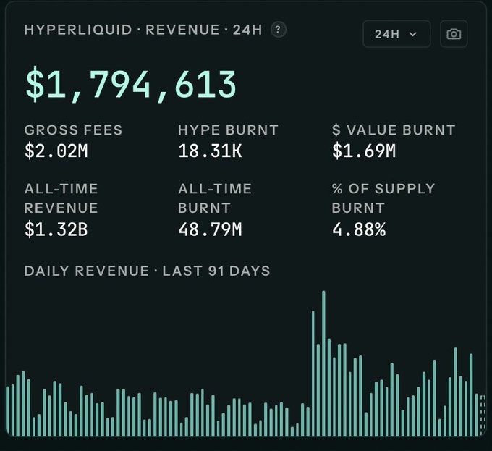Click the $ Value Burnt $1.69M value

[364, 151]
